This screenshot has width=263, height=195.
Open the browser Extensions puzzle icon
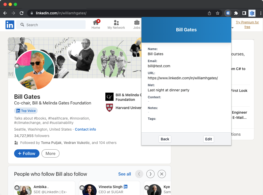236,13
